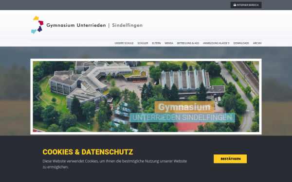Open Anmeldung Klasse 5 page
The height and width of the screenshot is (182, 292).
[x=216, y=43]
